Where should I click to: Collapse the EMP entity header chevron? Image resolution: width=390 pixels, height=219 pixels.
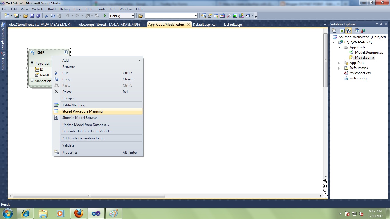point(66,52)
